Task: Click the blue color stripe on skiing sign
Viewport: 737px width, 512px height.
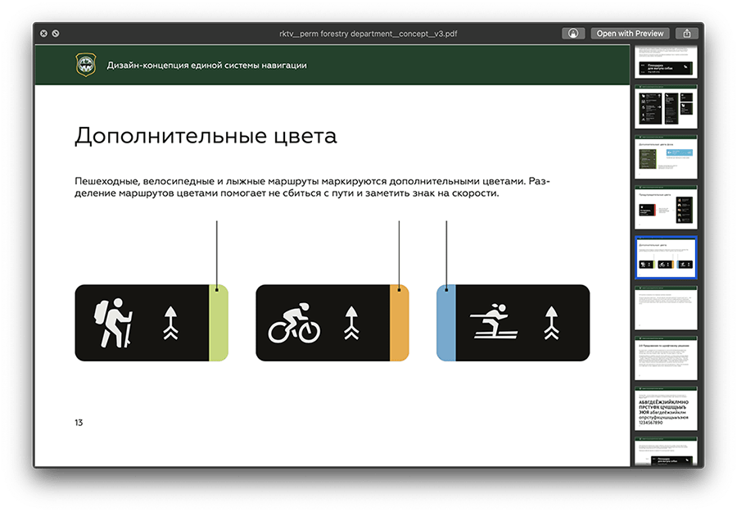Action: pyautogui.click(x=446, y=323)
